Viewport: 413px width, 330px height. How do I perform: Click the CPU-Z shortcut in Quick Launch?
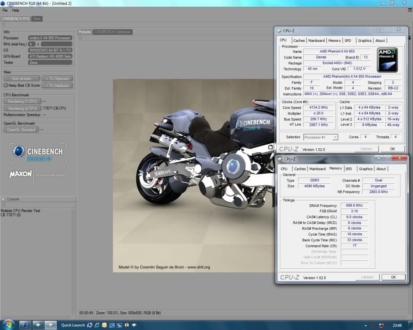tap(134, 325)
